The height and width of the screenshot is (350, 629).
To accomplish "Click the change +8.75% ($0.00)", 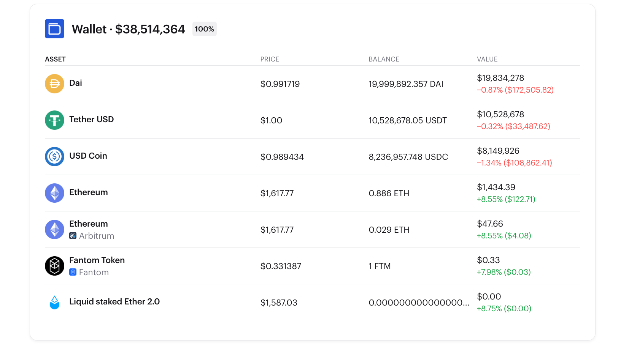I will pos(504,309).
